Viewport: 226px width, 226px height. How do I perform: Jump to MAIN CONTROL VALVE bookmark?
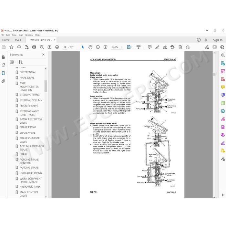(29, 194)
